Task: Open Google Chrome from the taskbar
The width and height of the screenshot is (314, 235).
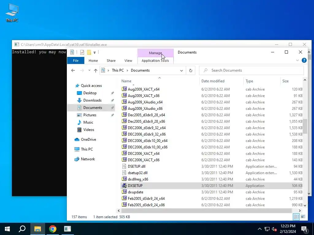Action: [53, 229]
